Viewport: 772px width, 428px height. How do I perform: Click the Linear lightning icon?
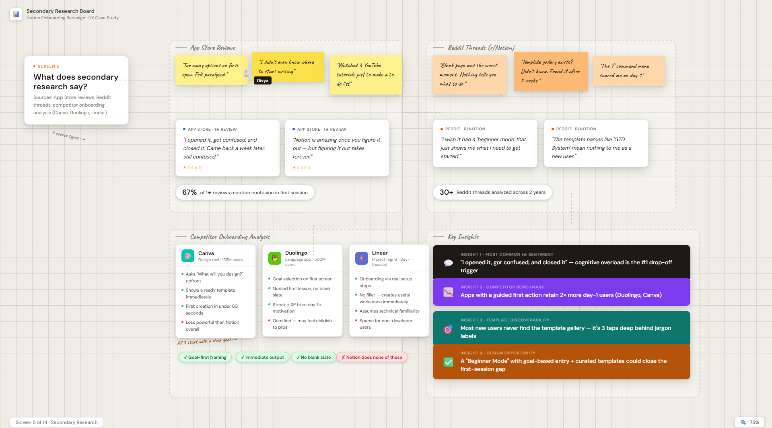click(x=362, y=258)
